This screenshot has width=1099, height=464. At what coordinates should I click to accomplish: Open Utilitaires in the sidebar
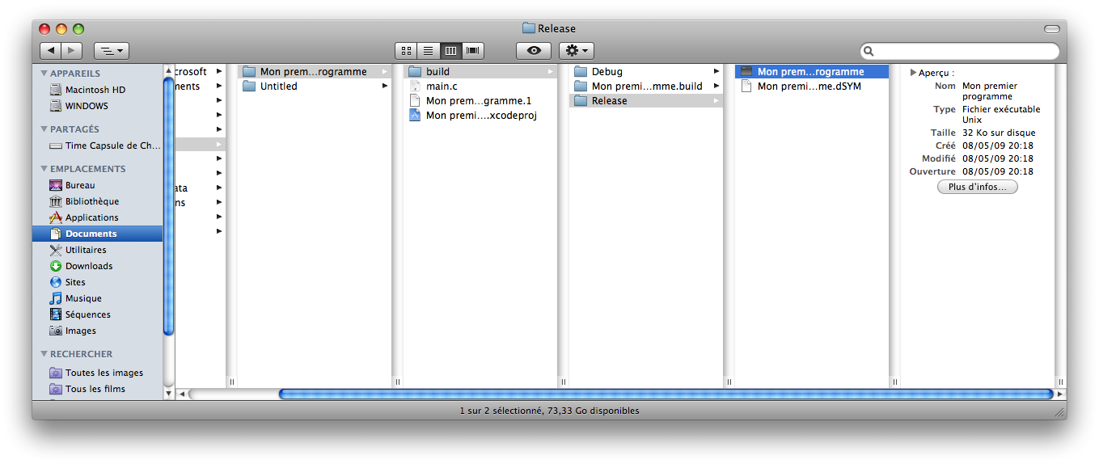click(x=97, y=250)
